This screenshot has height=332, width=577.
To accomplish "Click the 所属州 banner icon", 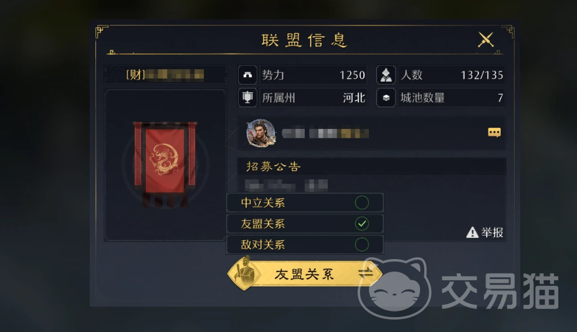I will coord(247,98).
